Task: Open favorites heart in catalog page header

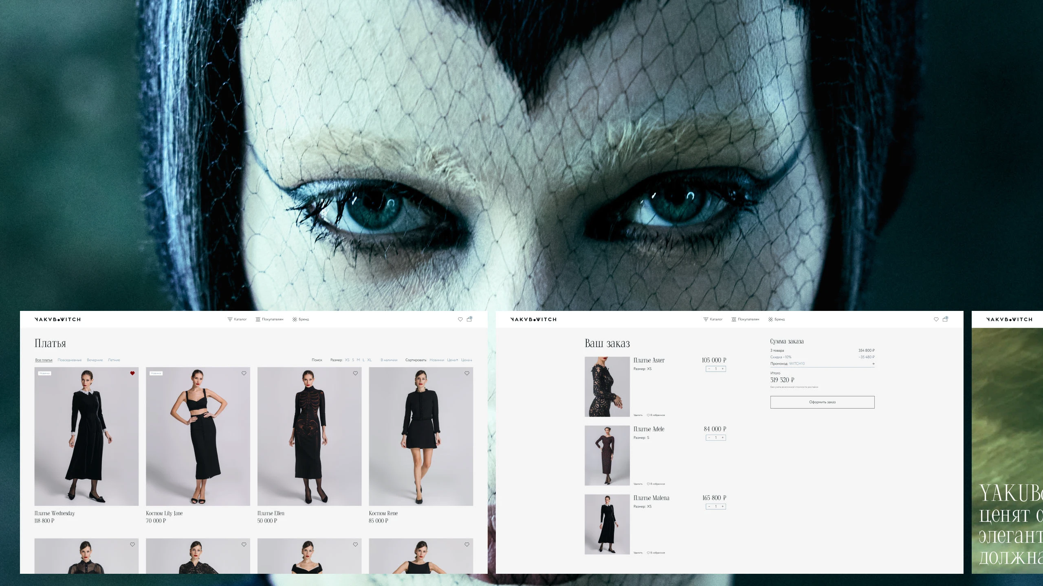Action: pos(460,319)
